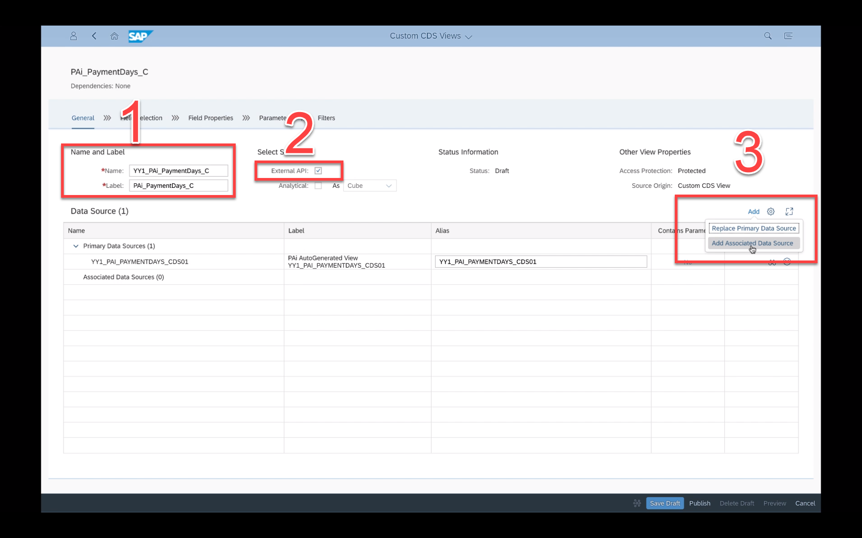The height and width of the screenshot is (538, 862).
Task: Uncheck the External API checkbox
Action: pyautogui.click(x=318, y=171)
